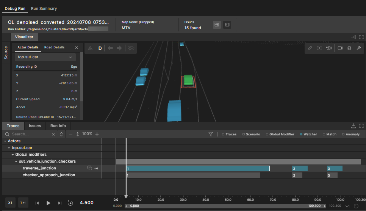
Task: Switch to the Run Summary tab
Action: coord(44,8)
